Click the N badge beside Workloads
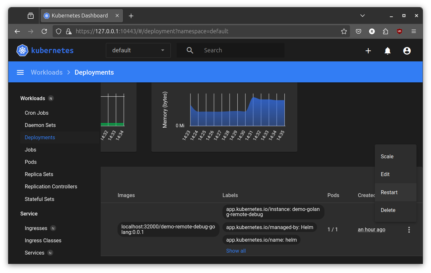The height and width of the screenshot is (273, 431). 51,98
